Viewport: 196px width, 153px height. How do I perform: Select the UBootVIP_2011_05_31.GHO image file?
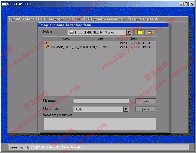point(69,47)
